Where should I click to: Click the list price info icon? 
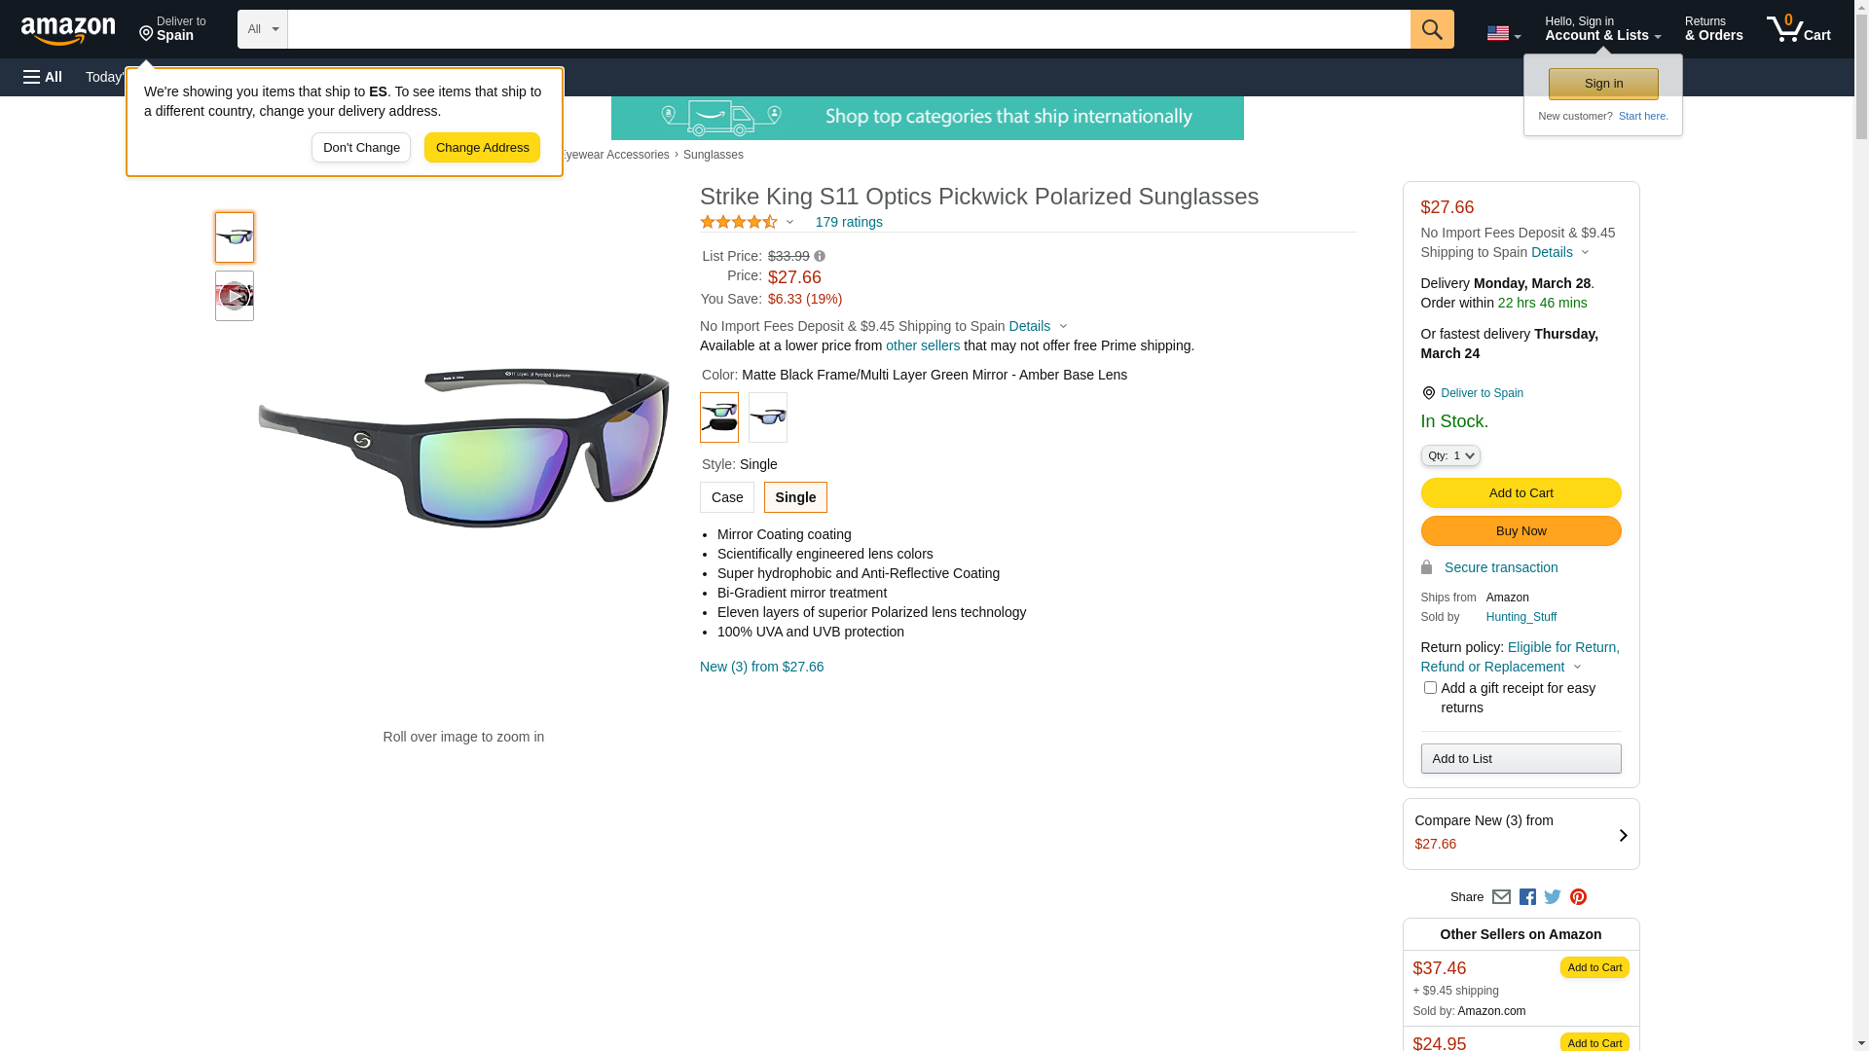click(820, 257)
